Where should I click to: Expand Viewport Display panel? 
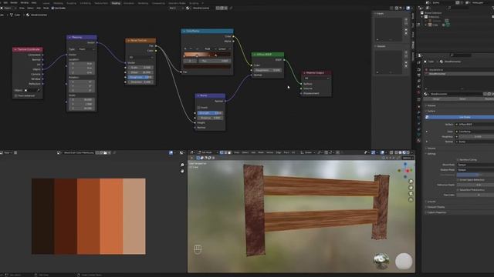[x=436, y=207]
